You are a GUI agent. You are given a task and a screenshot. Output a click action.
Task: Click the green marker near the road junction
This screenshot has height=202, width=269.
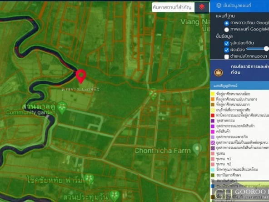click(153, 94)
